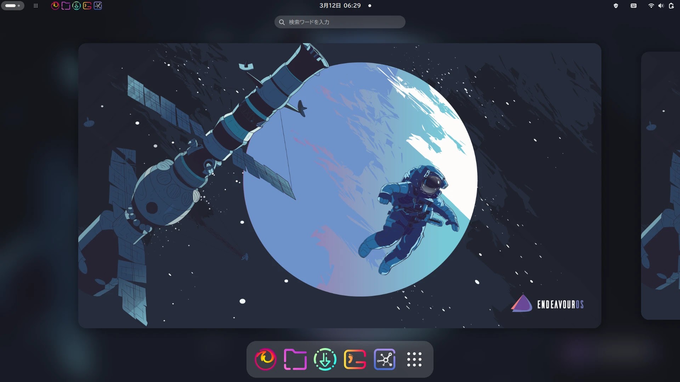Select the main workspace wallpaper thumbnail
Viewport: 680px width, 382px height.
340,186
